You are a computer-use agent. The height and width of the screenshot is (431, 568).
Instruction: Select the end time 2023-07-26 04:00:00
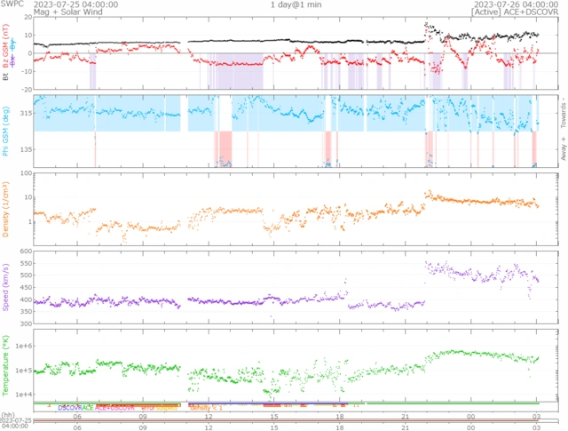(x=516, y=4)
